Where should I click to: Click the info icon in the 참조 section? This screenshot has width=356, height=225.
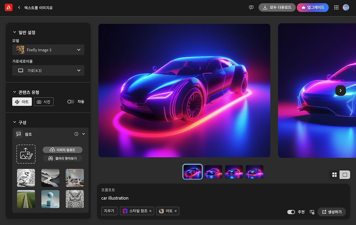[76, 134]
